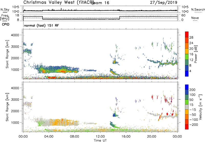205x142 pixels.
Task: Click the orange velocity echo band near 05:00
Action: [x=56, y=123]
